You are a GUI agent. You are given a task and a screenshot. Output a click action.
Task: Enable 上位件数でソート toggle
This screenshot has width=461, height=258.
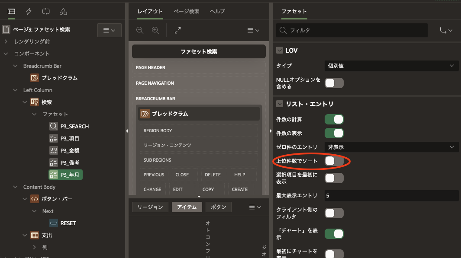pyautogui.click(x=334, y=160)
